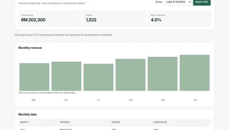Select the May revenue bar in chart
This screenshot has height=130, width=229.
point(34,77)
